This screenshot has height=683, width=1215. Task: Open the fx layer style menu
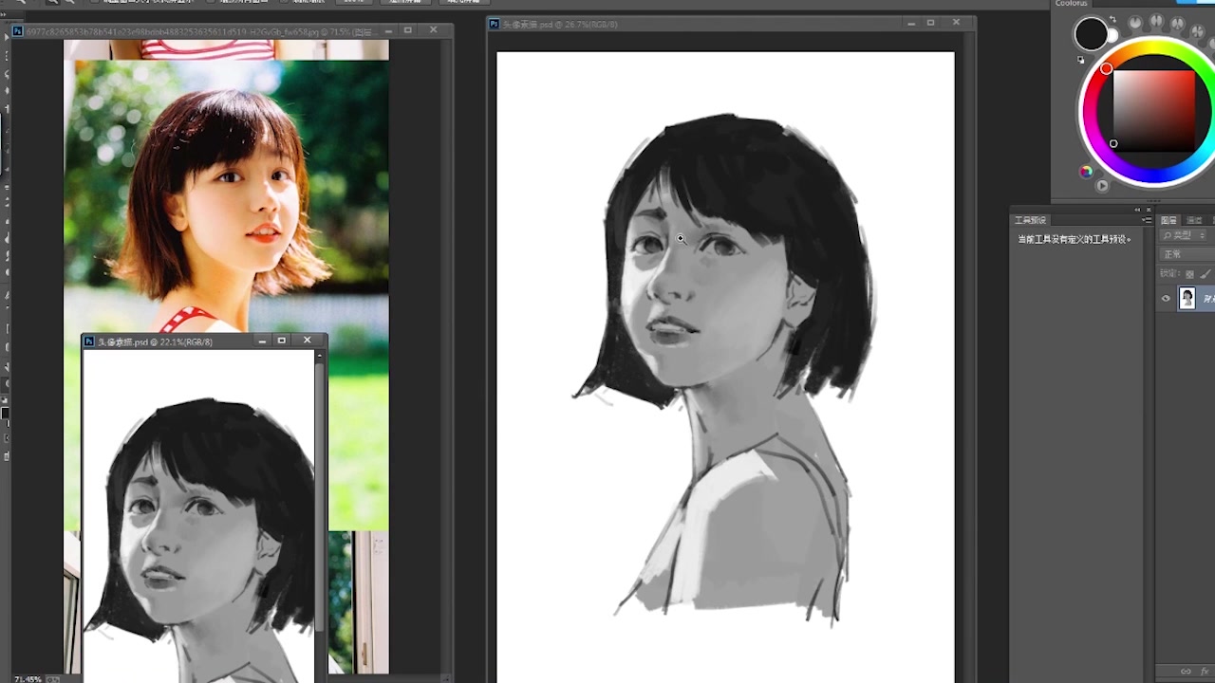pos(1205,672)
